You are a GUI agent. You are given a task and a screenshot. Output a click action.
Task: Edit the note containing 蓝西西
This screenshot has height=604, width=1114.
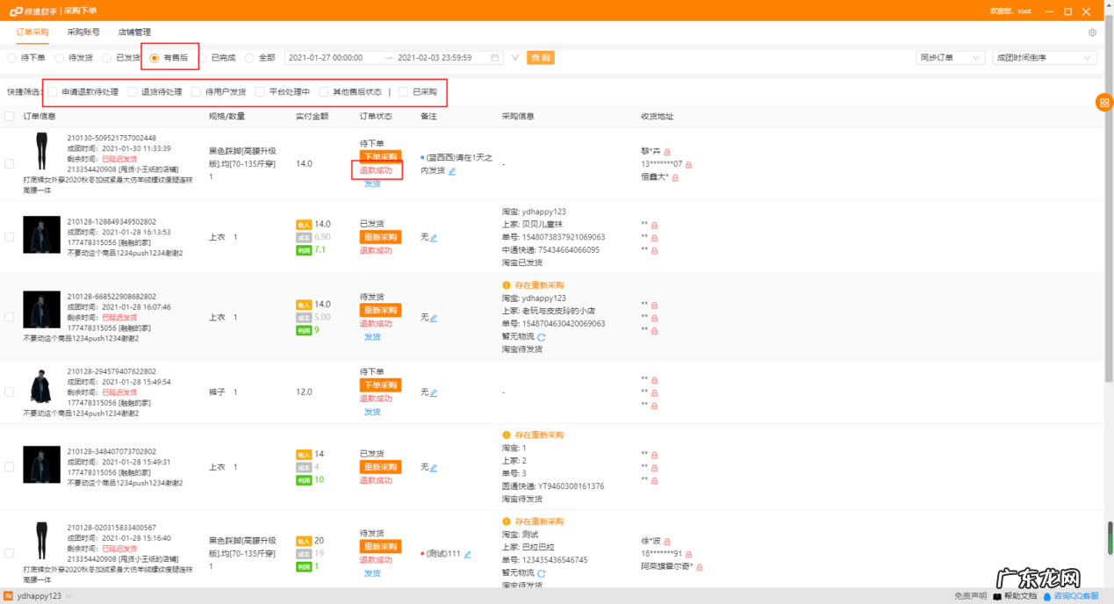coord(452,171)
